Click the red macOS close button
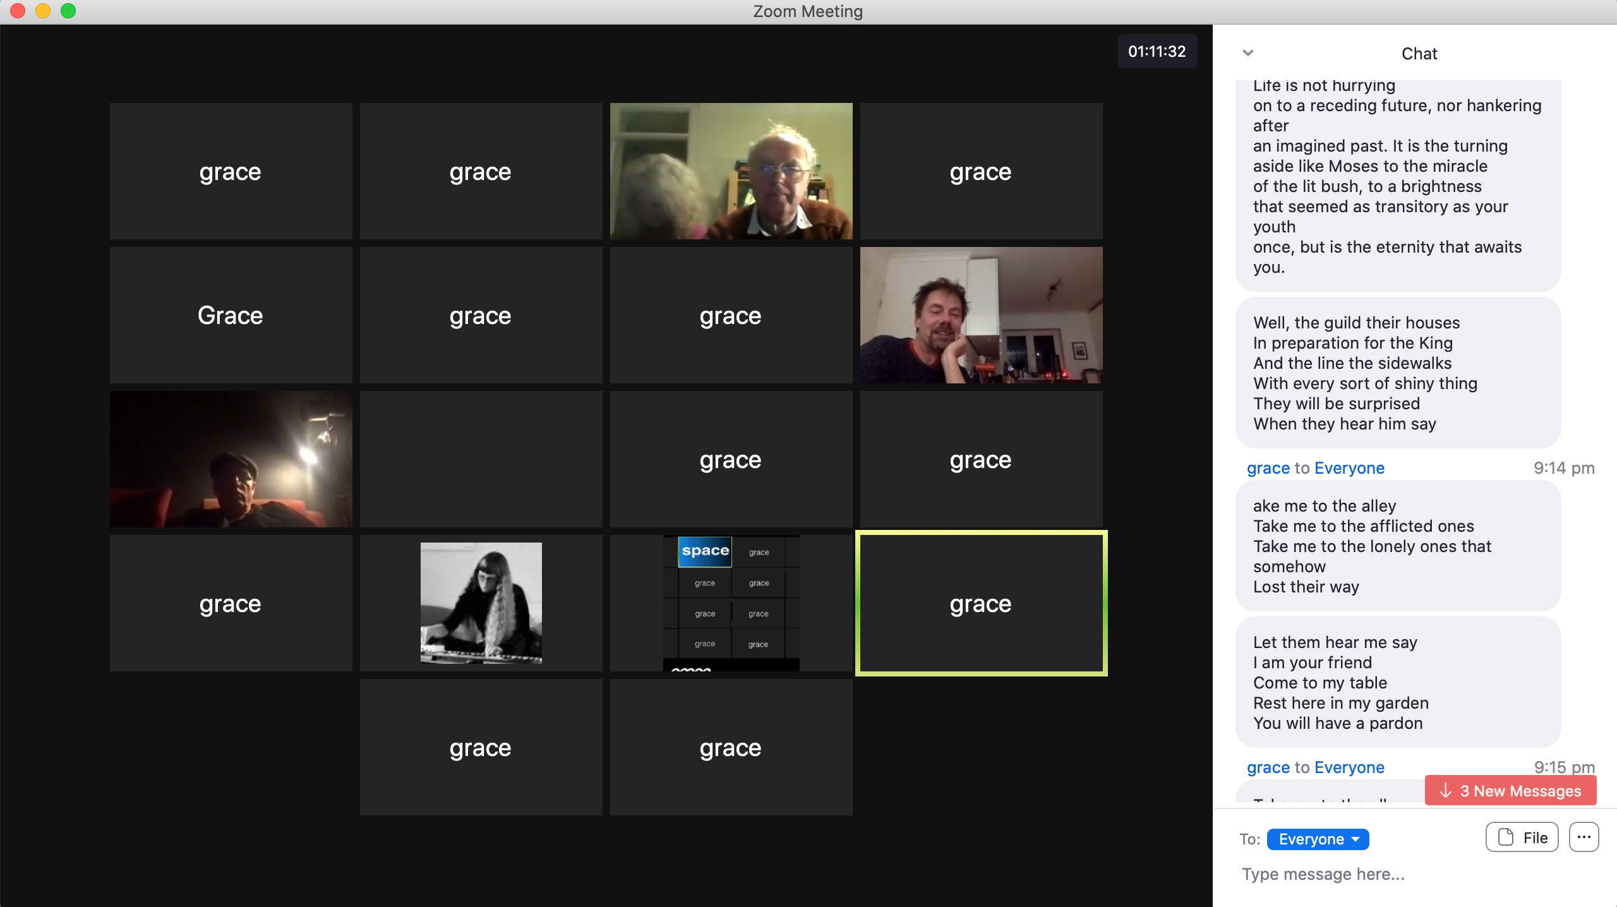Image resolution: width=1617 pixels, height=907 pixels. (16, 11)
